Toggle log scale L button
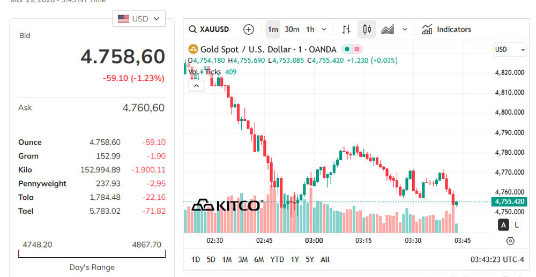The height and width of the screenshot is (277, 536). click(x=517, y=225)
